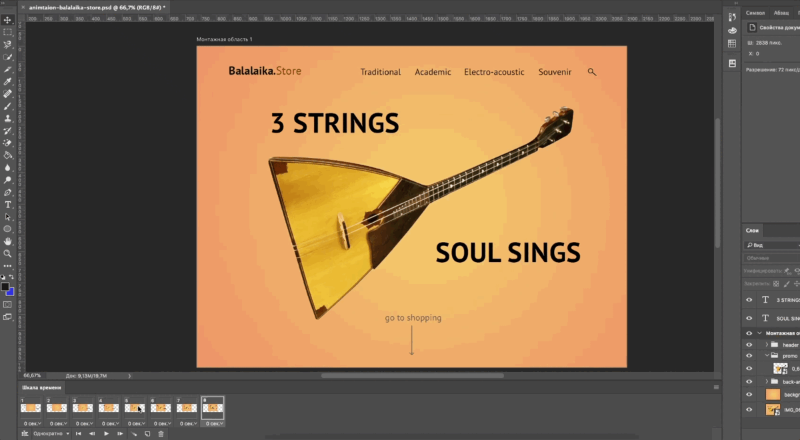Toggle Quick Mask mode icon
The width and height of the screenshot is (800, 440).
[x=8, y=305]
